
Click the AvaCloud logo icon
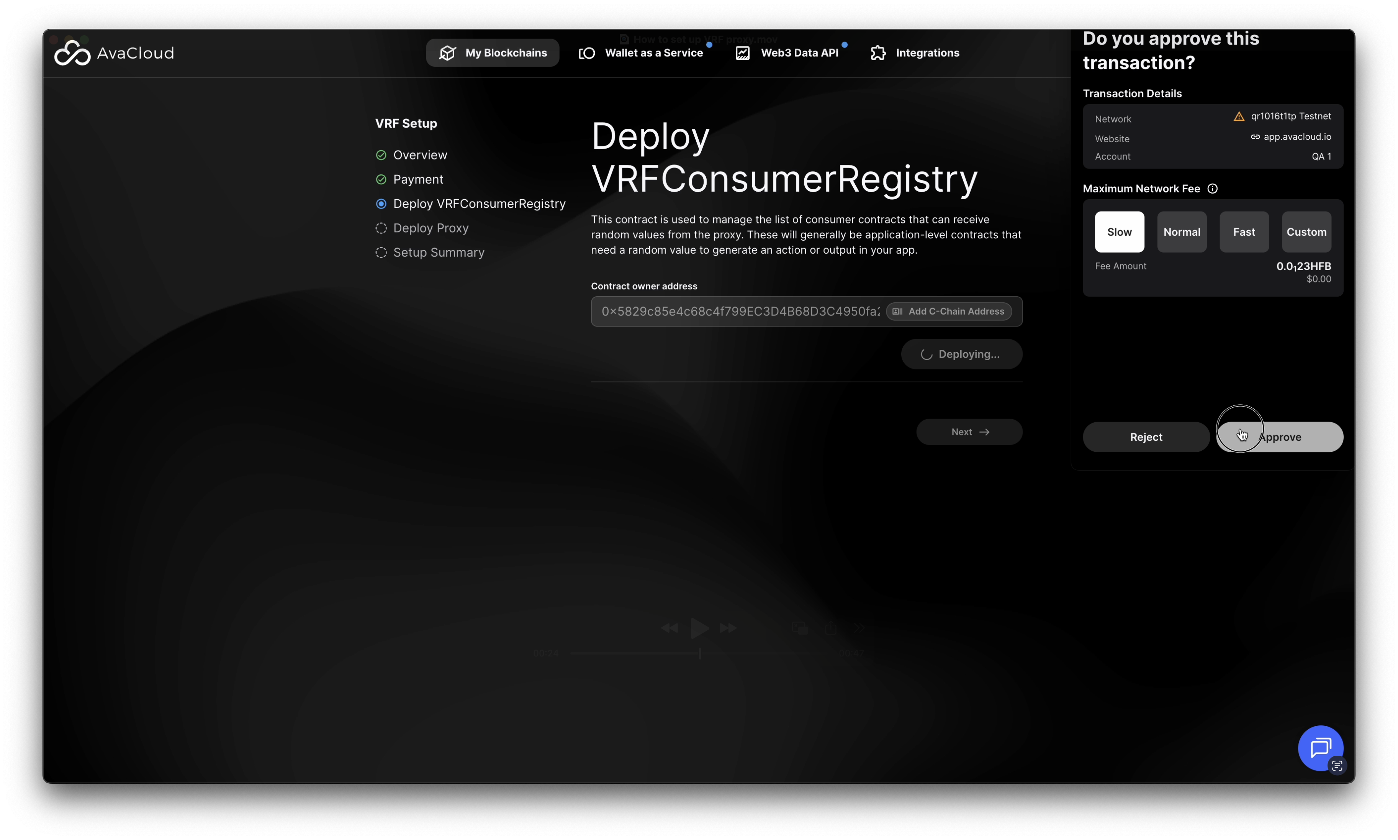click(x=72, y=53)
